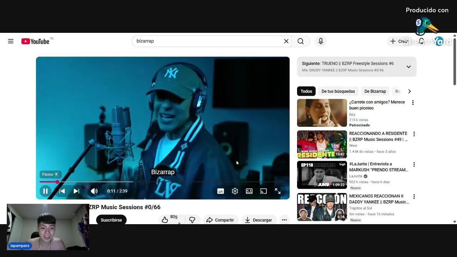Seek on the red video progress bar
This screenshot has height=257, width=457.
pyautogui.click(x=162, y=182)
